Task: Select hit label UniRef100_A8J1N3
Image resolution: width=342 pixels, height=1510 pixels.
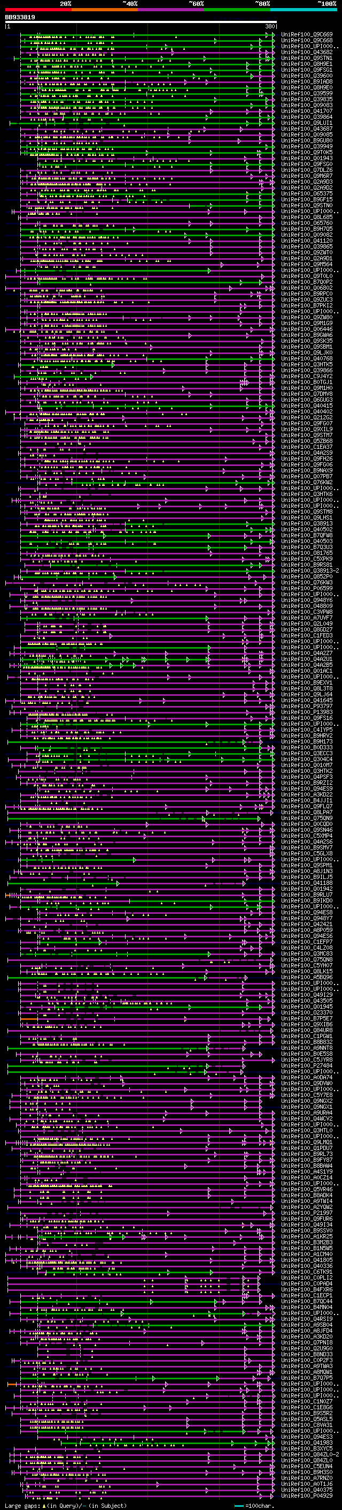Action: 307,871
